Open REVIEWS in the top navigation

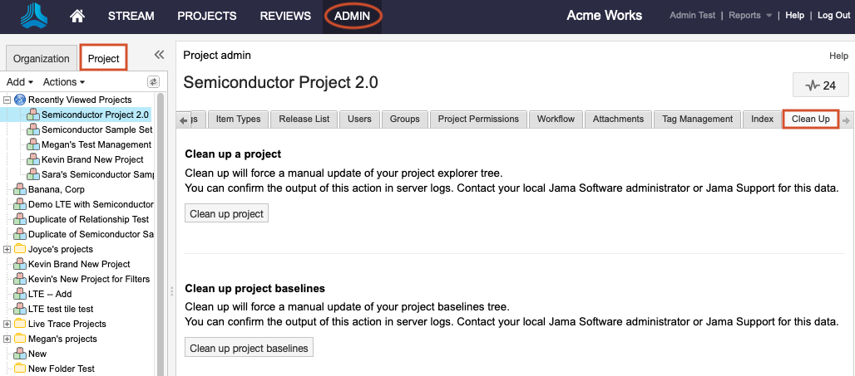[x=285, y=16]
